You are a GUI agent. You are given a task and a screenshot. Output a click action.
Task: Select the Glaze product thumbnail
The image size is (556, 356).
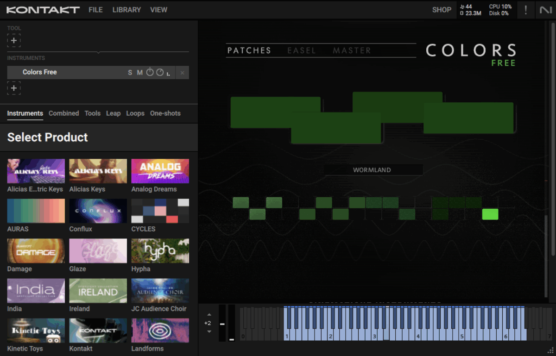(98, 251)
